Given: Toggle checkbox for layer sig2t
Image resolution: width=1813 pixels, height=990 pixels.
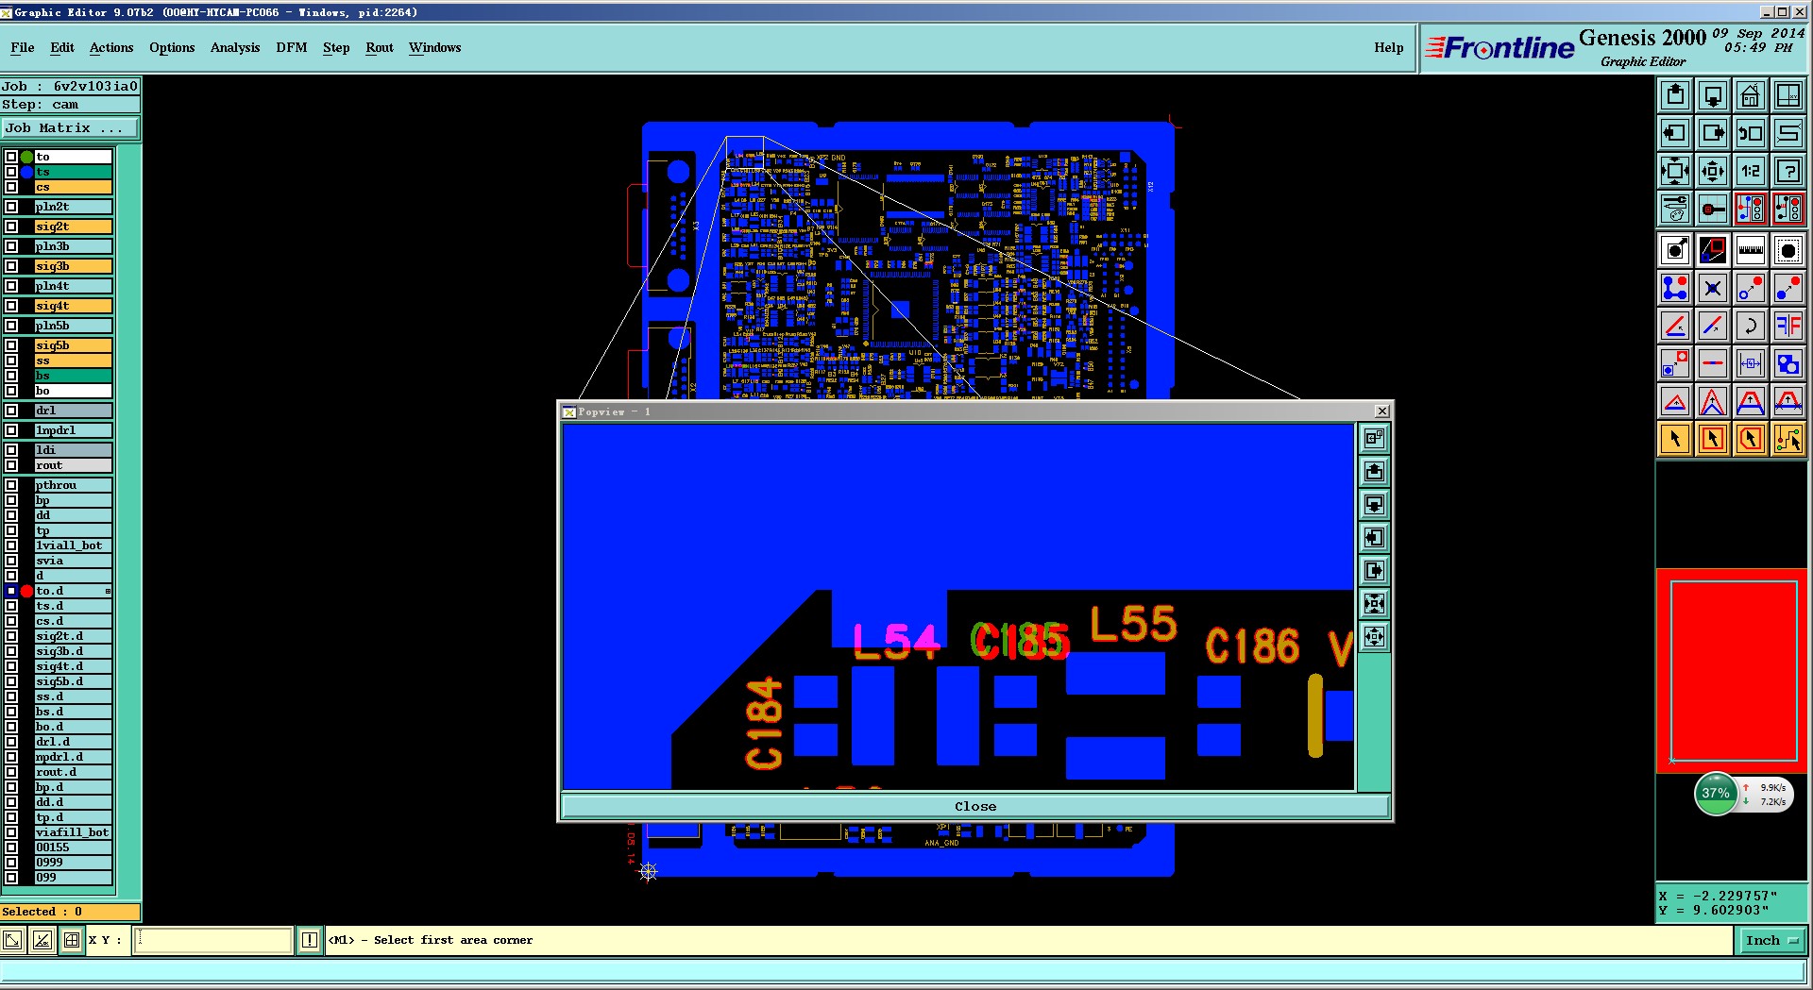Looking at the screenshot, I should 11,227.
